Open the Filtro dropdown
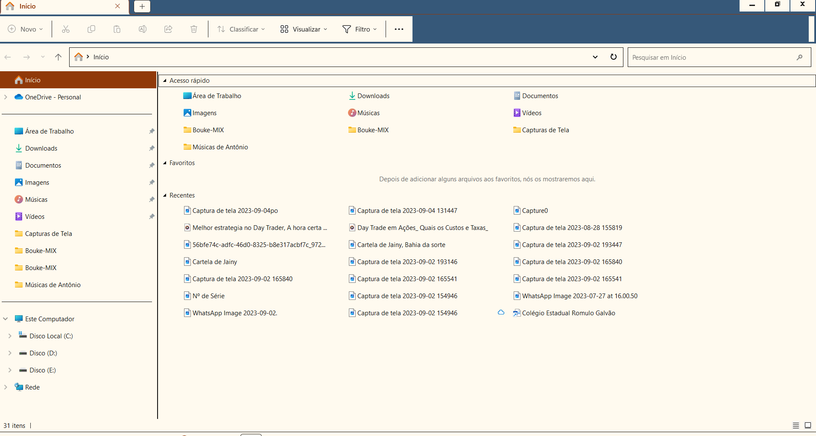The height and width of the screenshot is (436, 816). click(x=360, y=29)
